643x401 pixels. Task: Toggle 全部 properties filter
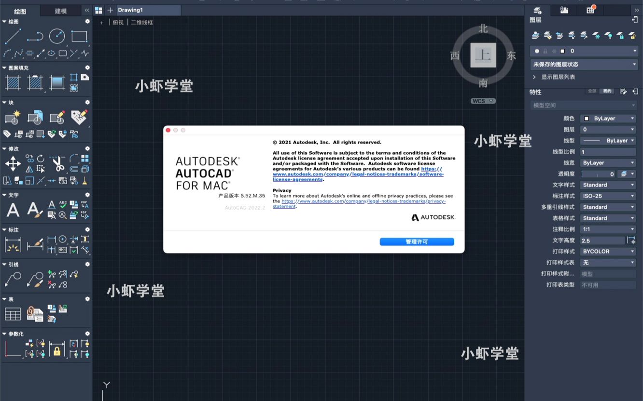pyautogui.click(x=592, y=91)
